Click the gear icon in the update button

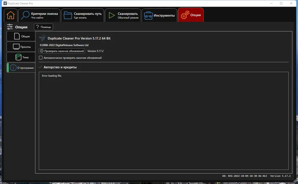click(x=42, y=51)
